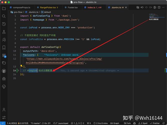Click the 'Unknown word.' inline message
The image size is (167, 125).
[70, 55]
